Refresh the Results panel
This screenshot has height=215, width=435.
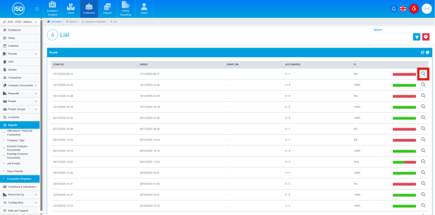(422, 52)
